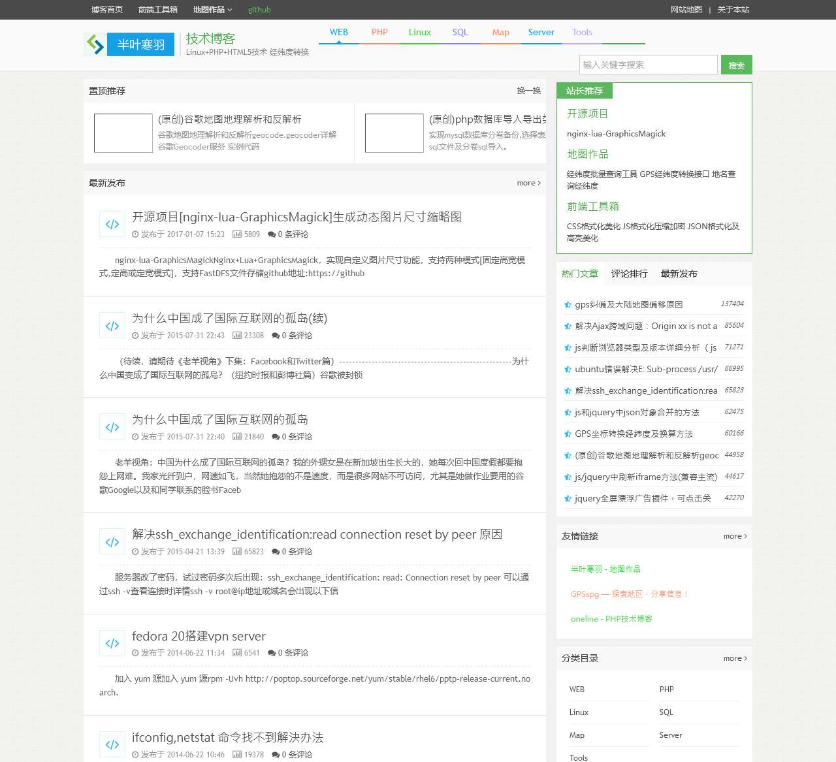Expand 友情链接 section via more link
This screenshot has width=836, height=762.
coord(735,536)
